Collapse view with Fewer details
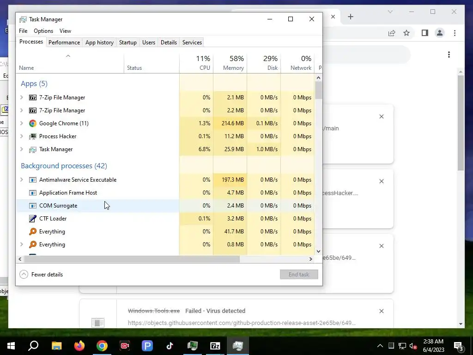This screenshot has width=473, height=355. pyautogui.click(x=41, y=275)
